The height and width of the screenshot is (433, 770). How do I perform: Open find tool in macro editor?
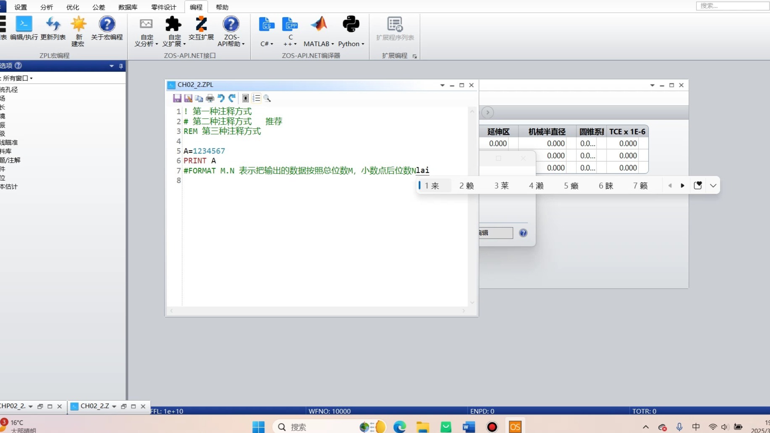267,98
